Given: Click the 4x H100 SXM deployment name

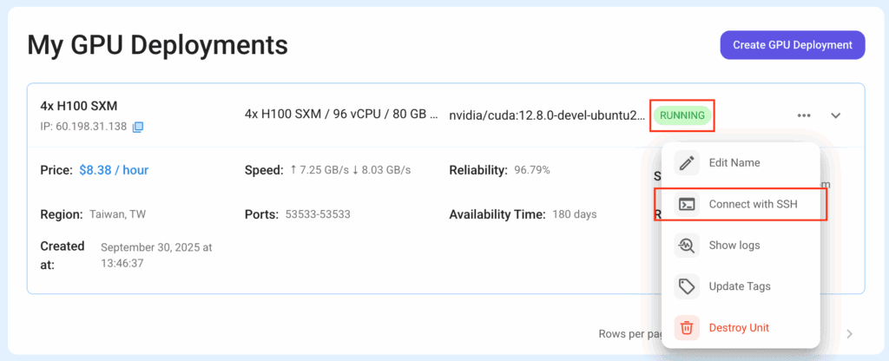Looking at the screenshot, I should [79, 106].
